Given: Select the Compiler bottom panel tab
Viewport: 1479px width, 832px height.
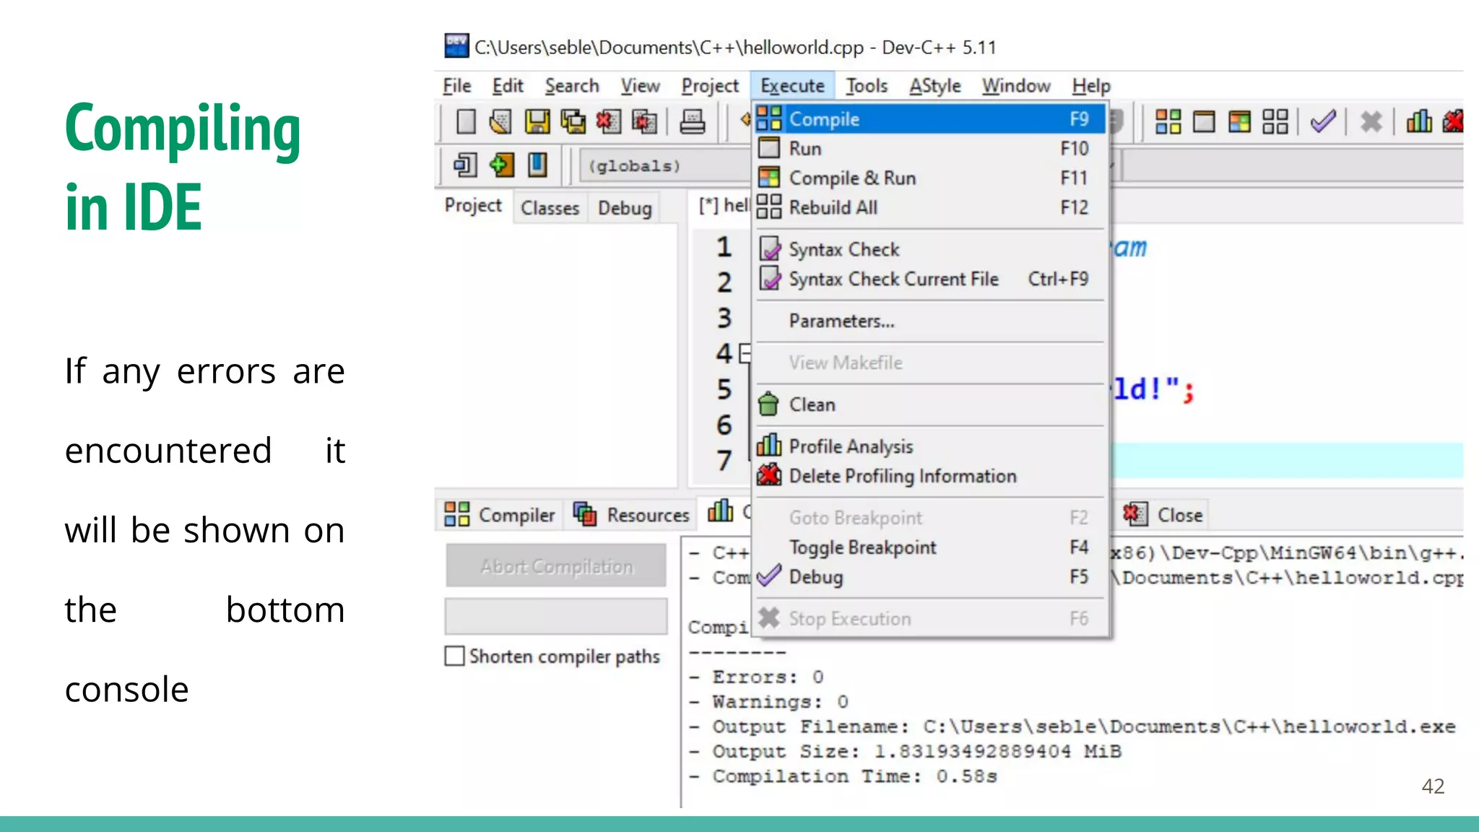Looking at the screenshot, I should point(500,515).
